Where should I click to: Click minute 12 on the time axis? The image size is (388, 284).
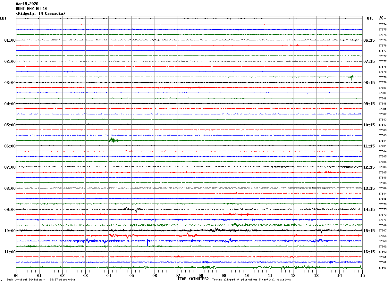293,275
